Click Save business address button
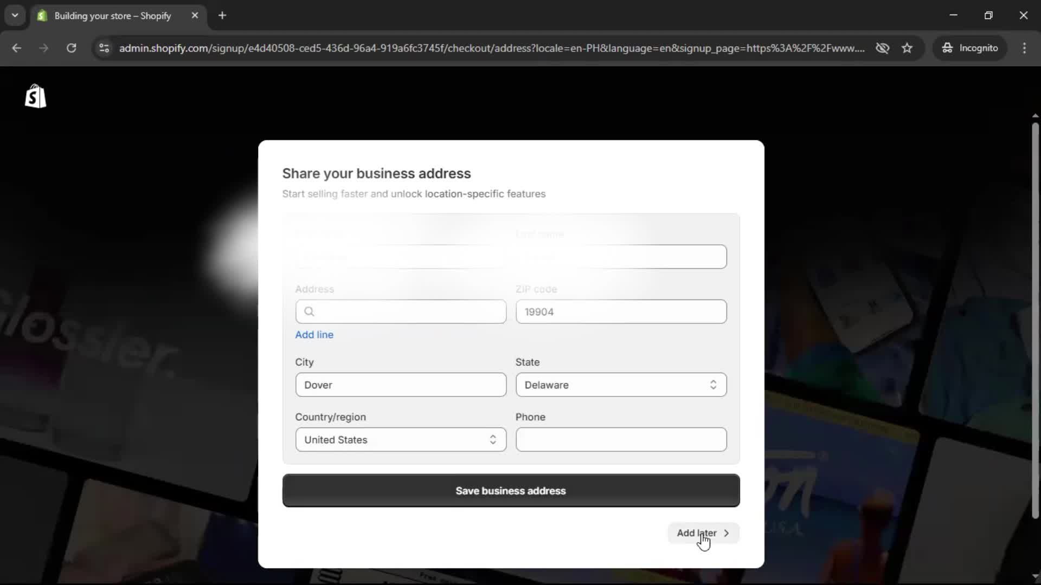1041x585 pixels. point(511,491)
